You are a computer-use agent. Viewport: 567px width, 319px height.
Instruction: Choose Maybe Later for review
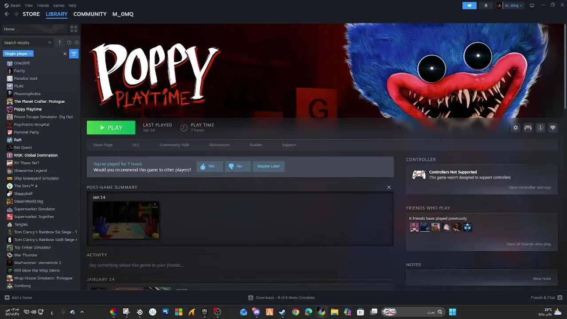pos(268,166)
